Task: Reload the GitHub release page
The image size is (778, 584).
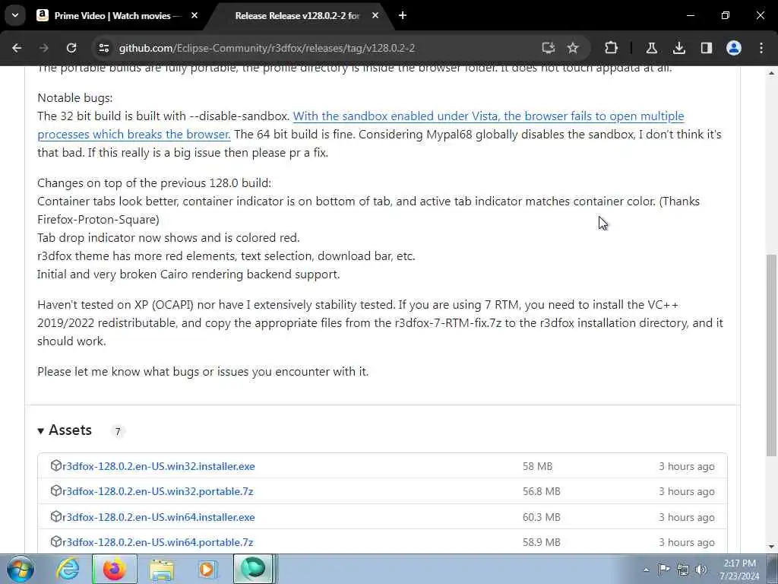Action: click(x=71, y=48)
